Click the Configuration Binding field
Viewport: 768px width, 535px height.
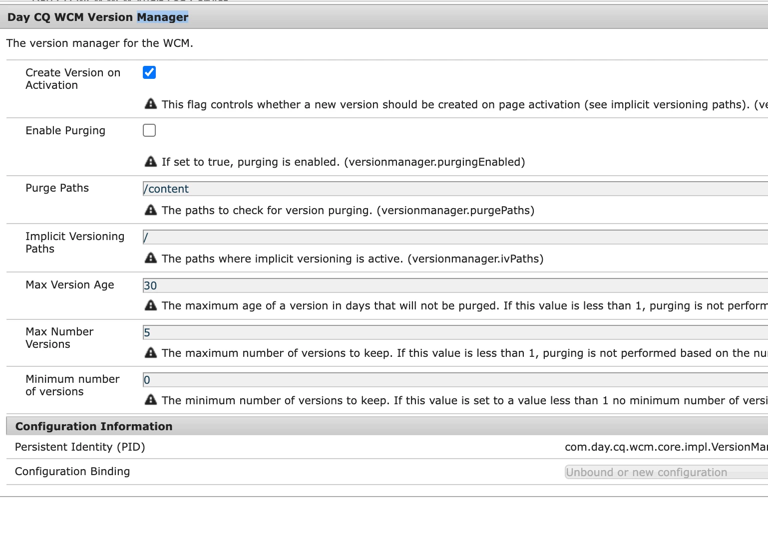pyautogui.click(x=666, y=472)
